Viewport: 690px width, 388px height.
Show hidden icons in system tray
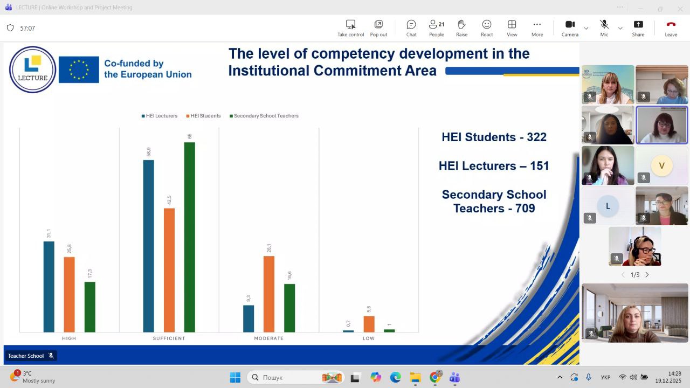560,377
